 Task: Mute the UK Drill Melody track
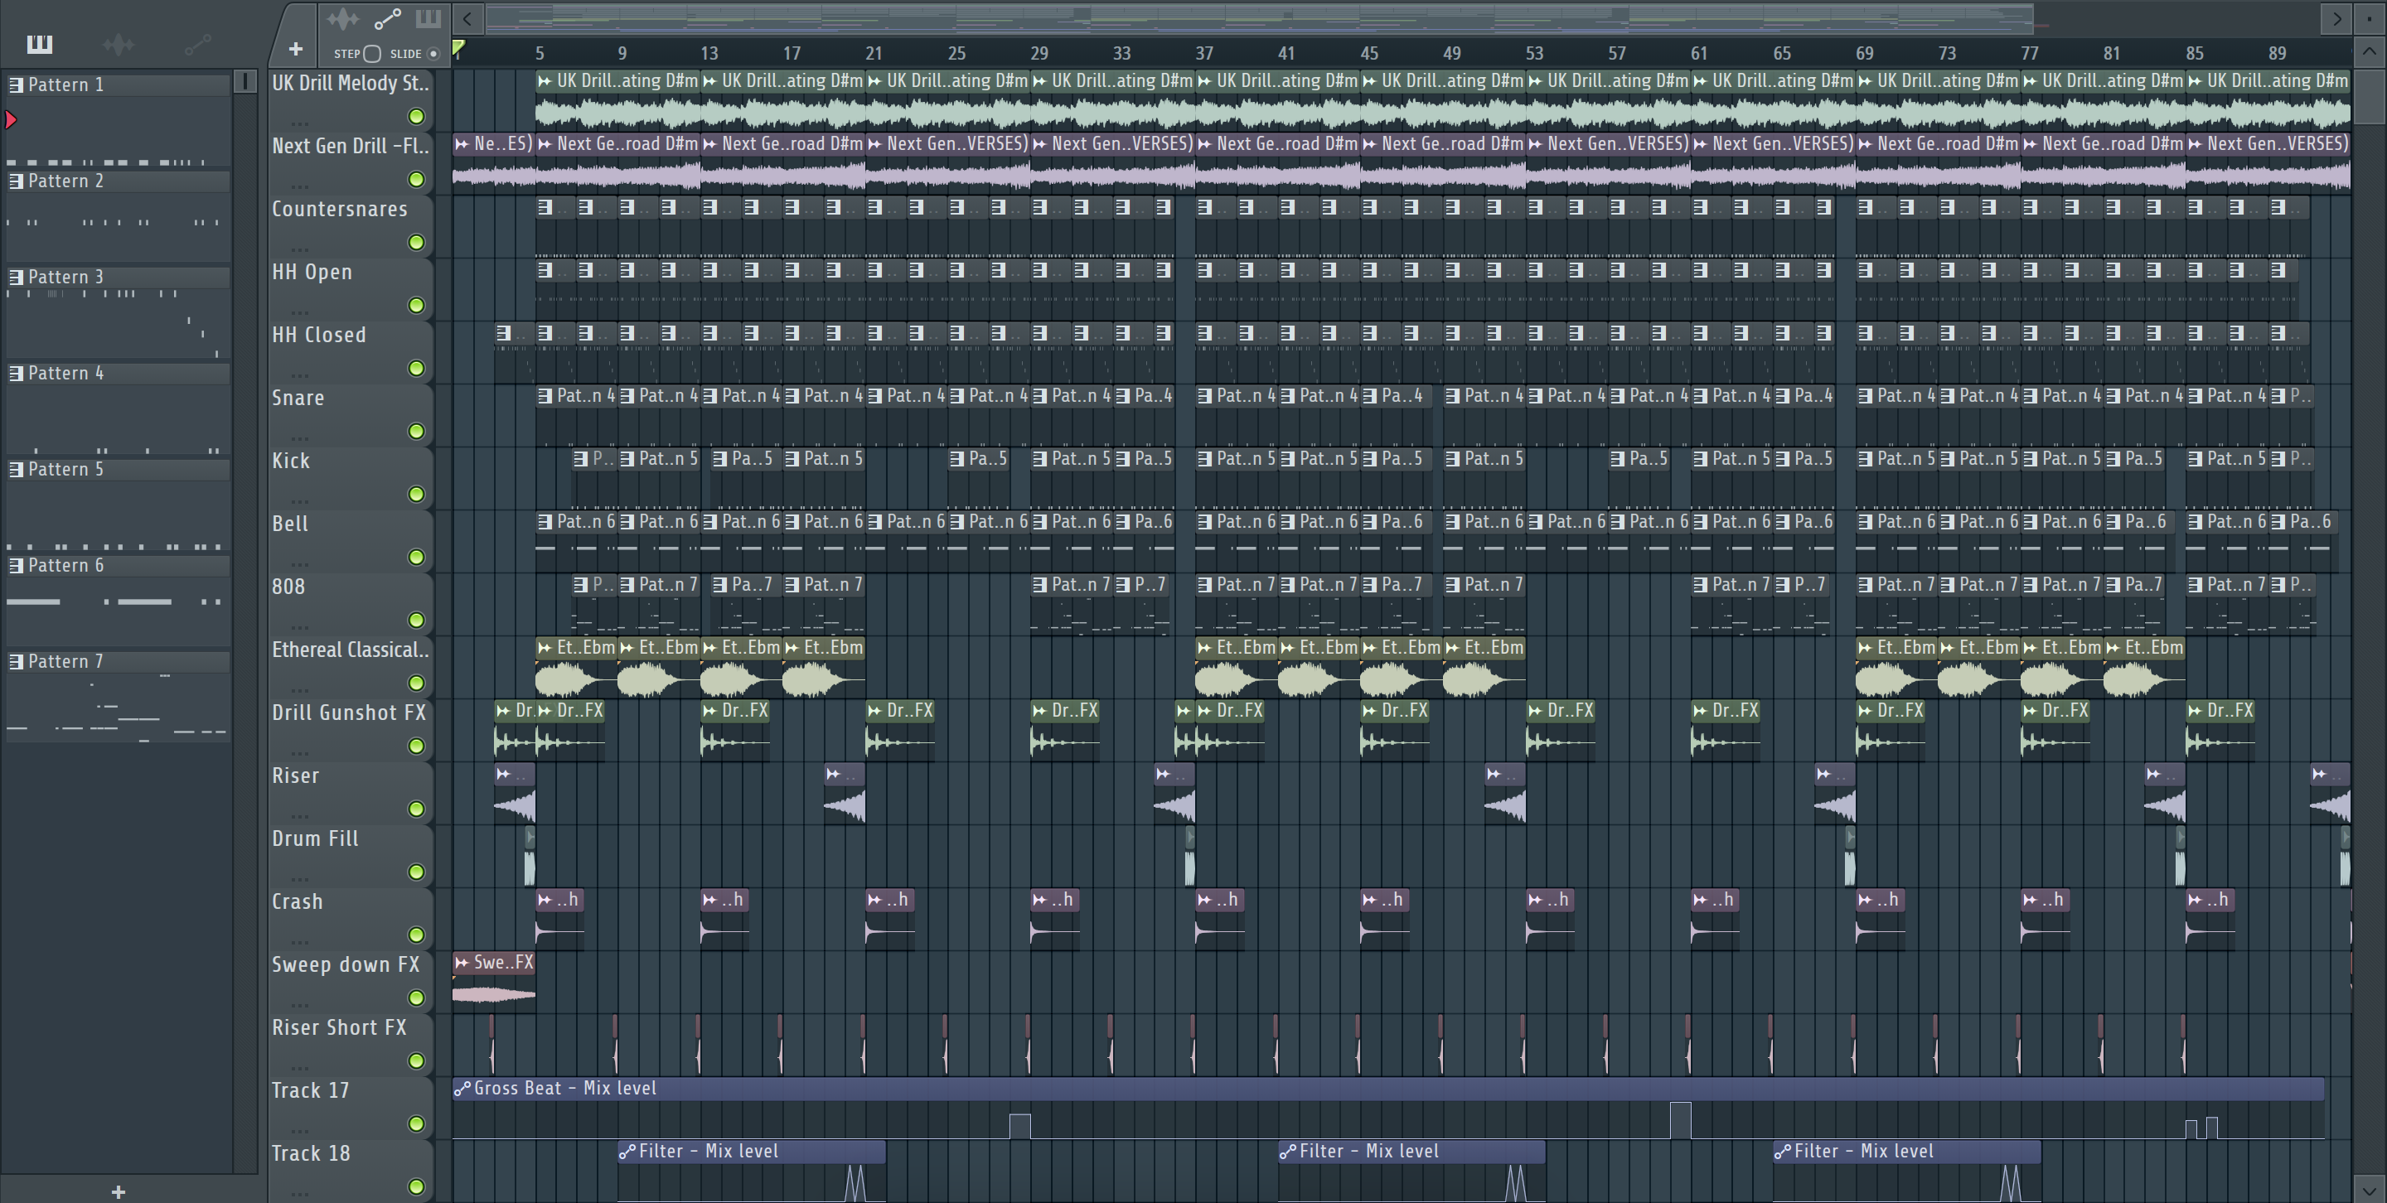pos(416,117)
